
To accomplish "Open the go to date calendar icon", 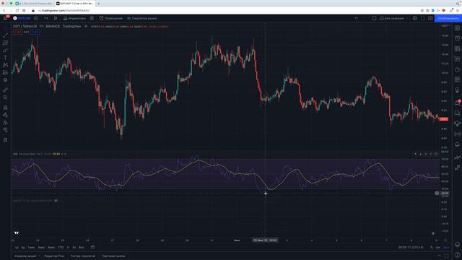I will [92, 247].
